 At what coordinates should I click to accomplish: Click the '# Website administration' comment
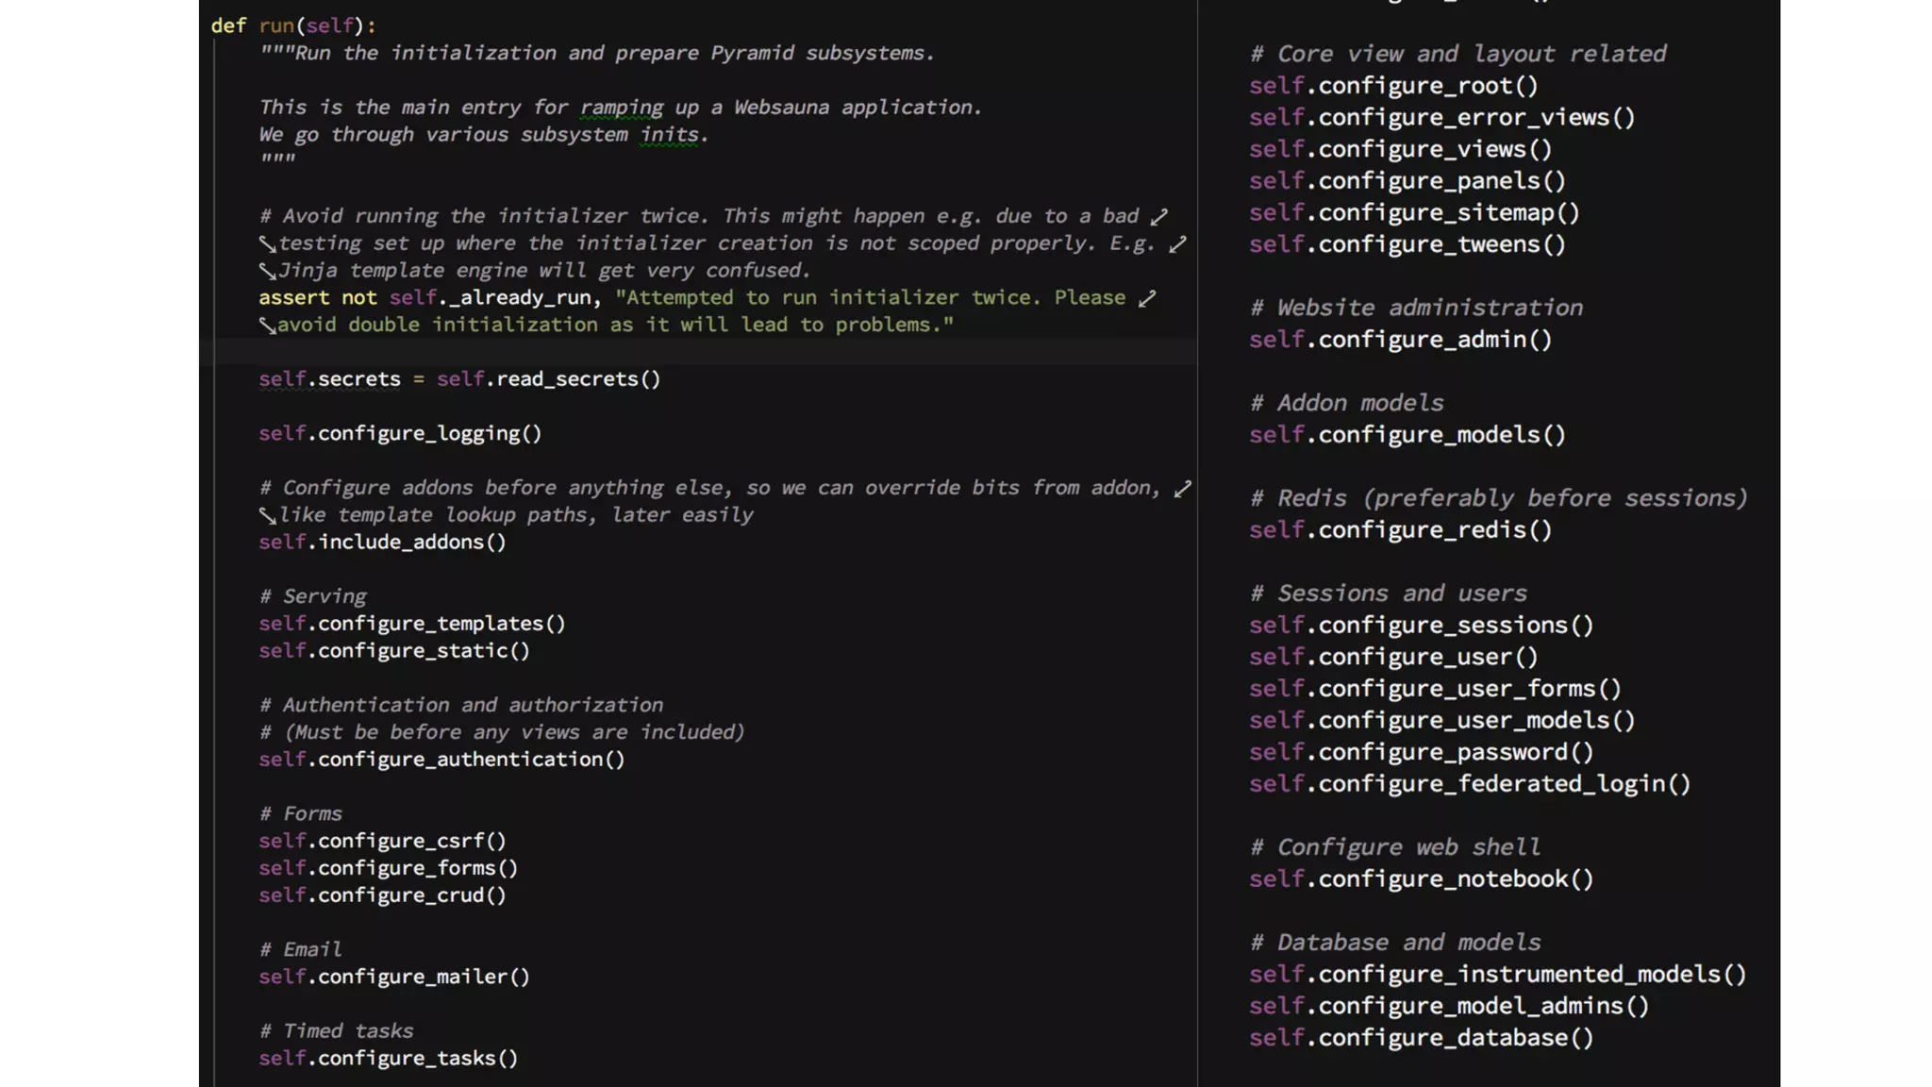tap(1416, 308)
